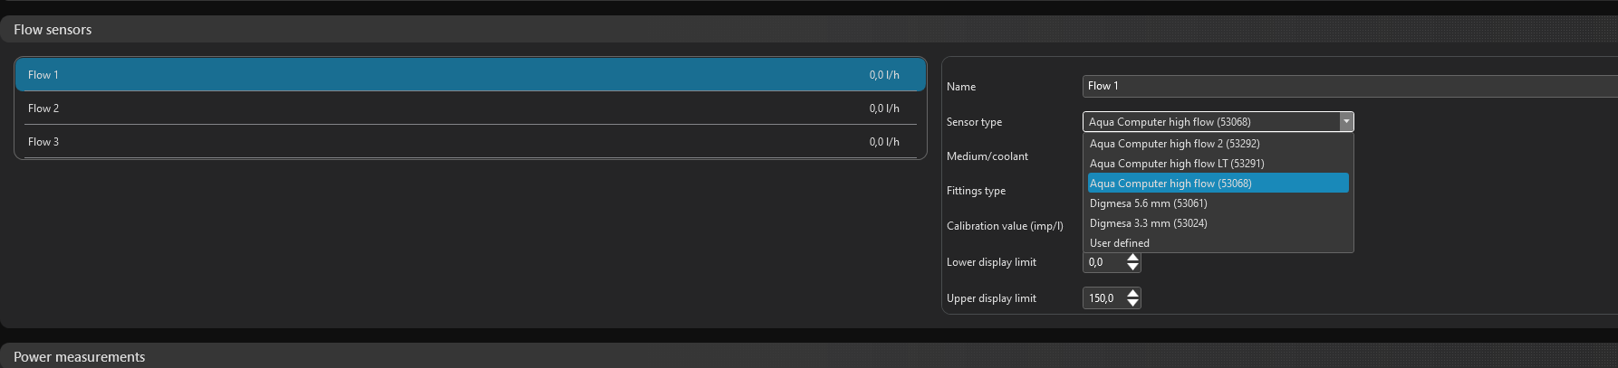The height and width of the screenshot is (368, 1618).
Task: Click the Upper display limit value field
Action: tap(1104, 298)
